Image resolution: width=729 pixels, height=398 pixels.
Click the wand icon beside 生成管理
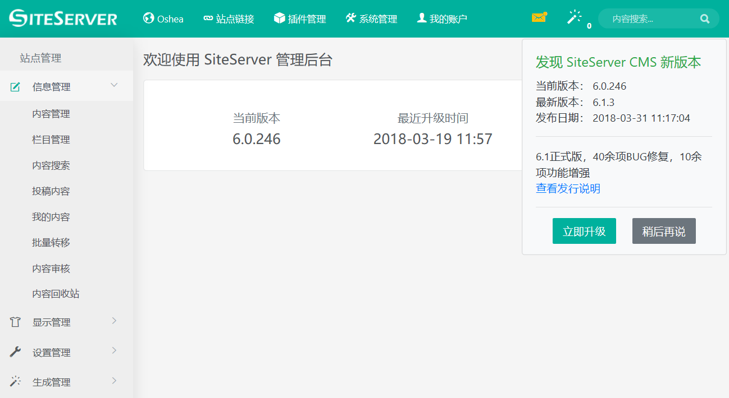15,382
